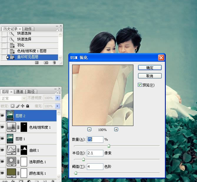
Task: Click the lock image pixels brush icon
Action: coord(17,106)
